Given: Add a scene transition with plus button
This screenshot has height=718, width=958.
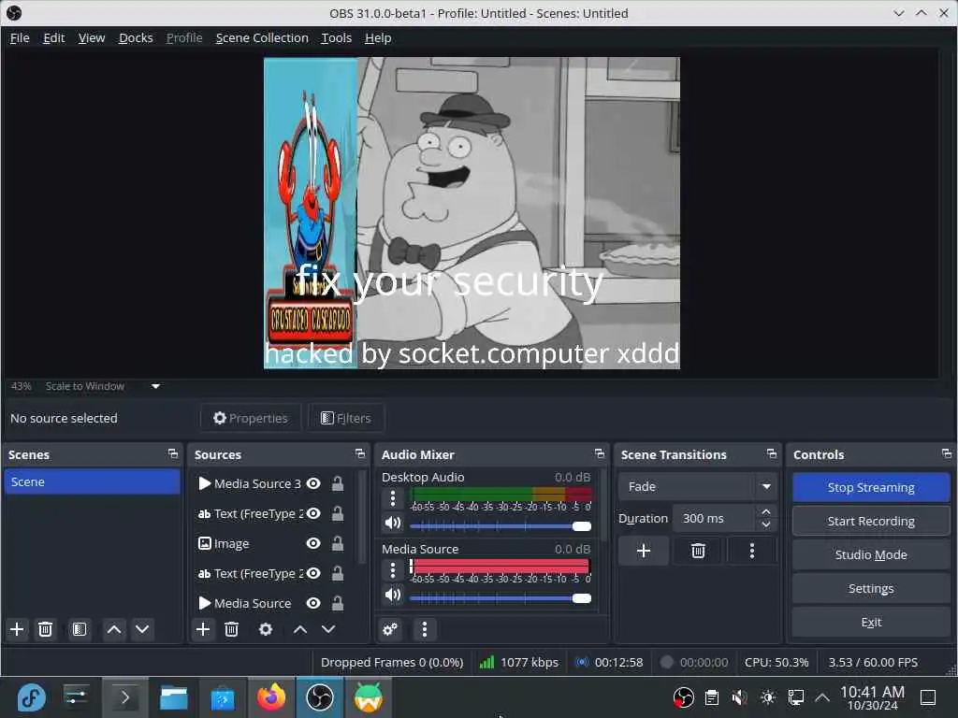Looking at the screenshot, I should coord(644,552).
